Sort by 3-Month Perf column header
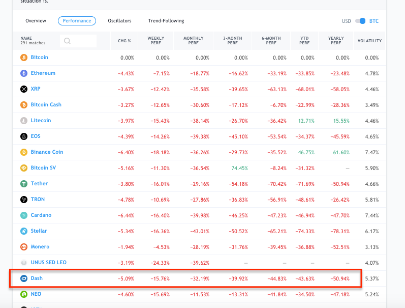 click(232, 41)
